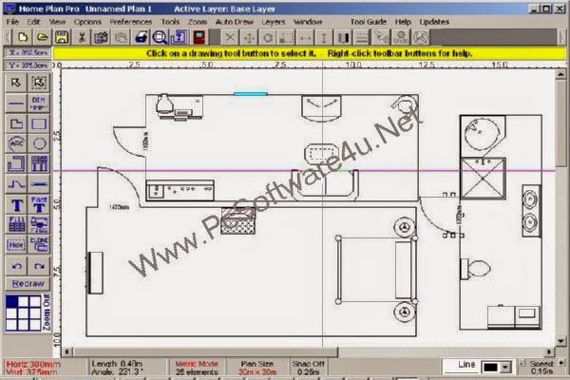Open the Layers menu
The width and height of the screenshot is (570, 380).
click(x=274, y=22)
